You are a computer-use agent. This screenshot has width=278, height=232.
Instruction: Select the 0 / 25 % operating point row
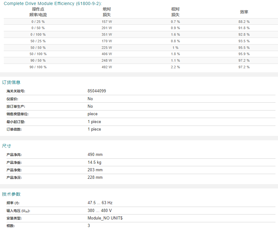(x=141, y=22)
